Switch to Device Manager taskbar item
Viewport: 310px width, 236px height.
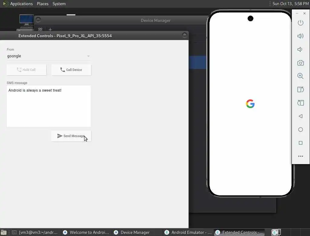137,232
